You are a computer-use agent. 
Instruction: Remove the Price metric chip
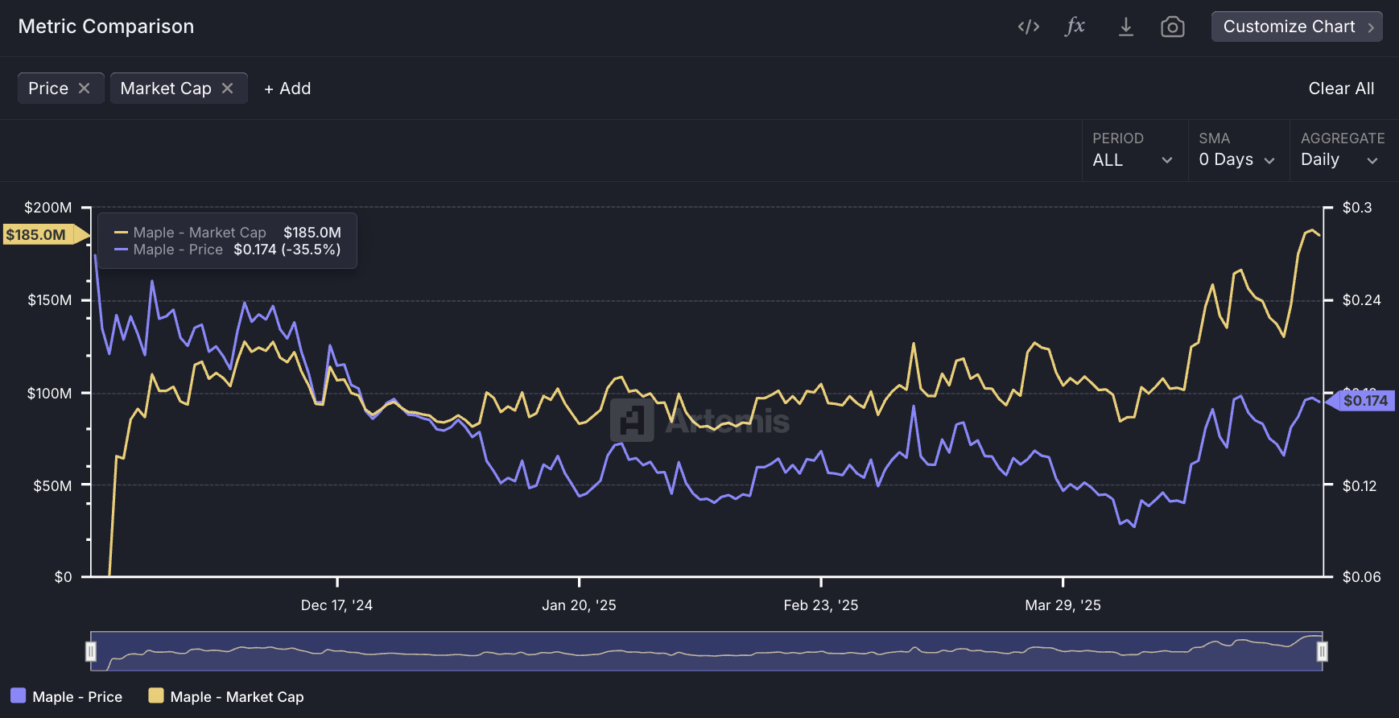coord(85,89)
